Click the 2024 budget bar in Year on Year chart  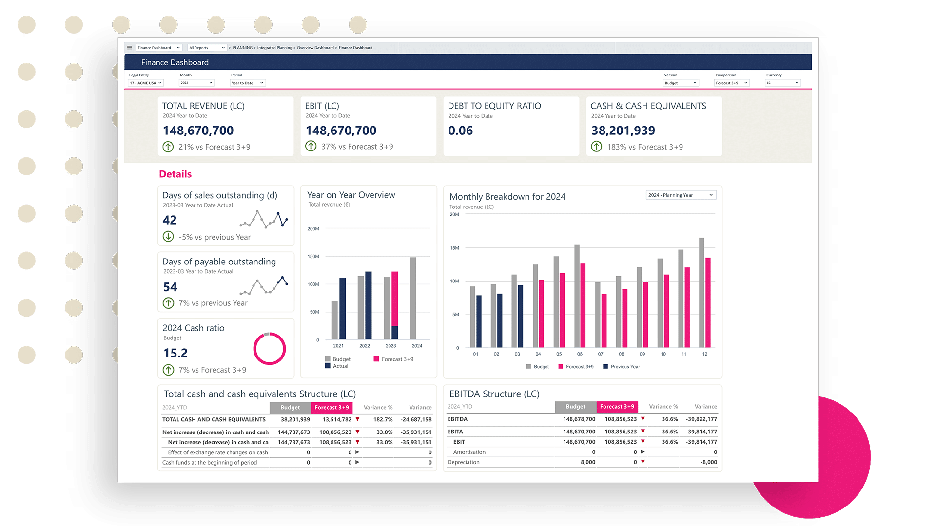(413, 298)
